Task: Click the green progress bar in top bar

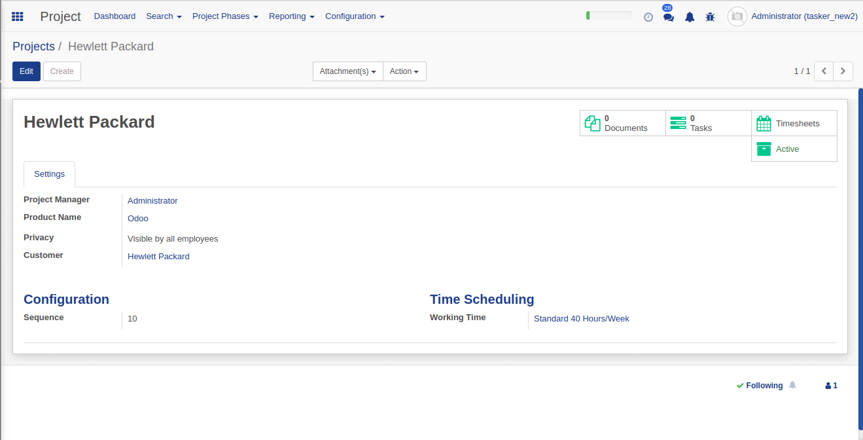Action: [x=609, y=16]
